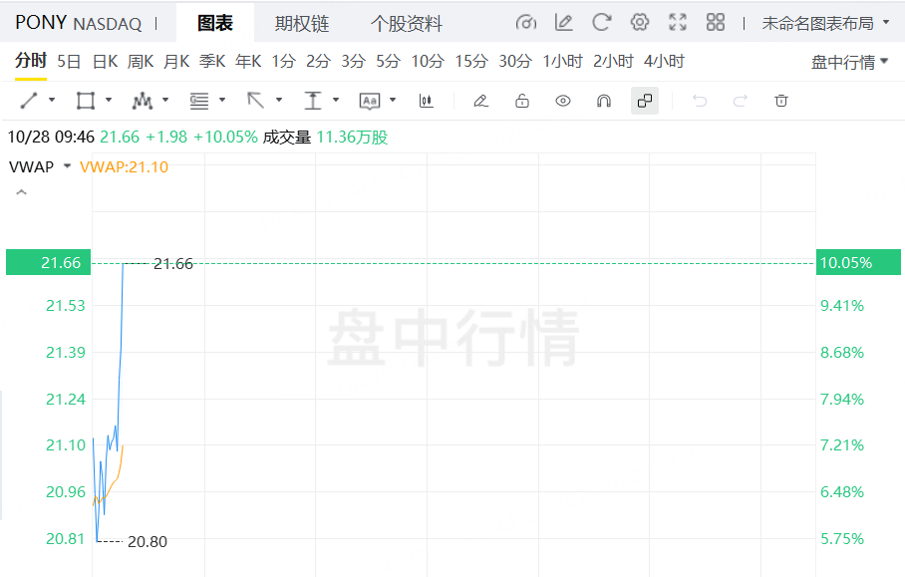The image size is (905, 577).
Task: Expand wave pattern tool options
Action: pyautogui.click(x=165, y=101)
